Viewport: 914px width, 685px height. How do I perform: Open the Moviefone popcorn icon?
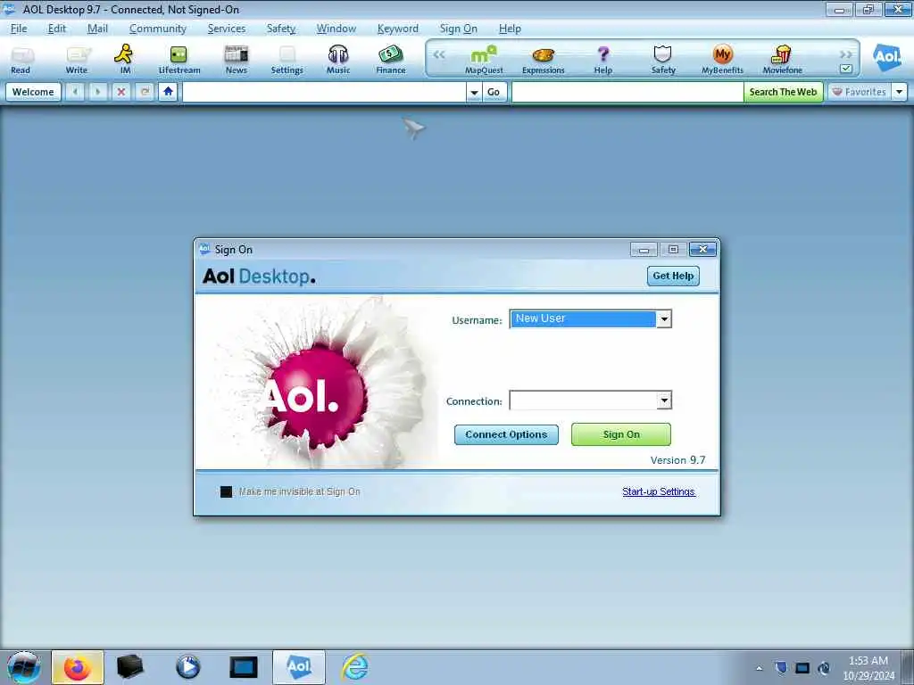782,60
